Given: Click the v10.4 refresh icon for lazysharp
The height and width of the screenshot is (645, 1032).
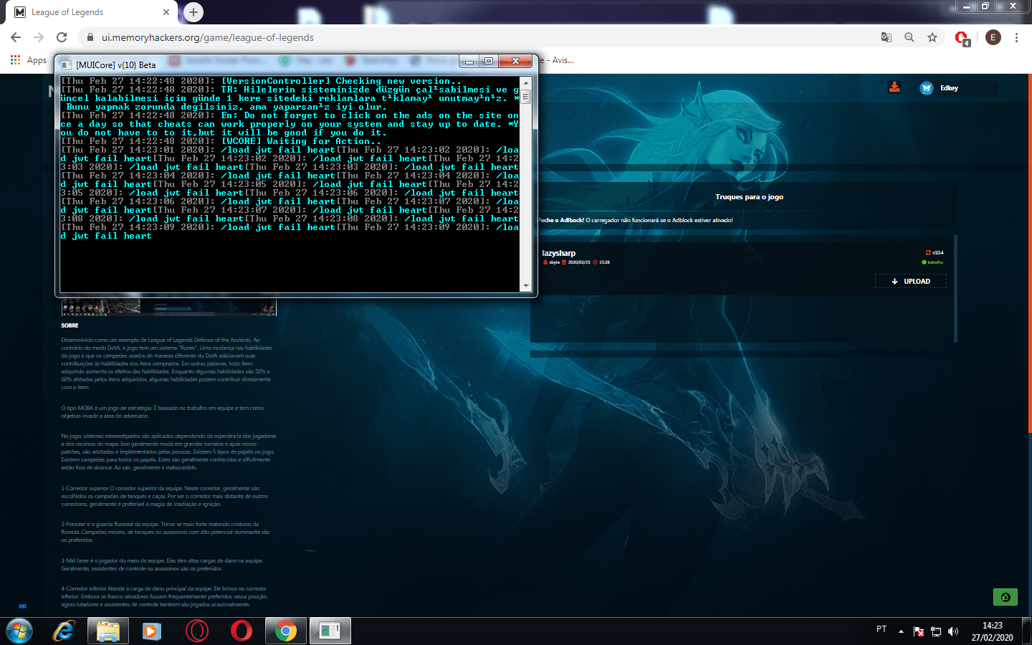Looking at the screenshot, I should [x=928, y=253].
